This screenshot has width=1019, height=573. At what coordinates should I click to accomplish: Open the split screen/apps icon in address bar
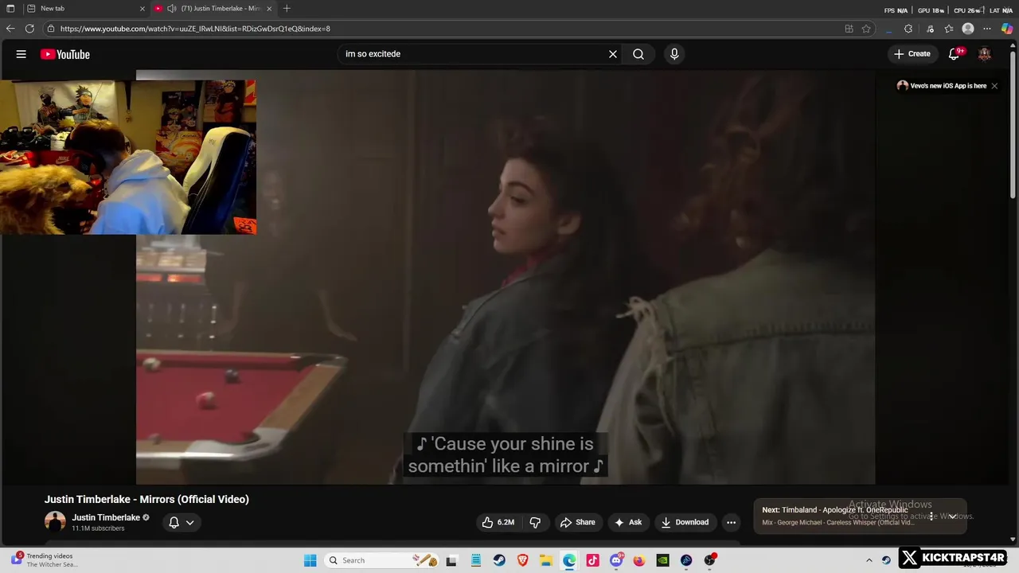(x=849, y=29)
